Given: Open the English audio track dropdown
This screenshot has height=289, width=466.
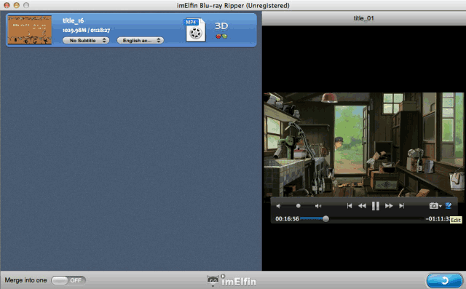Looking at the screenshot, I should coord(141,40).
